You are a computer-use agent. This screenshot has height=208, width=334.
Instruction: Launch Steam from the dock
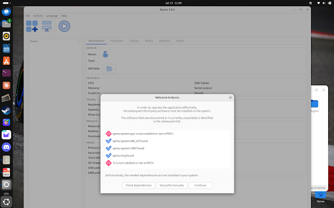click(x=6, y=110)
